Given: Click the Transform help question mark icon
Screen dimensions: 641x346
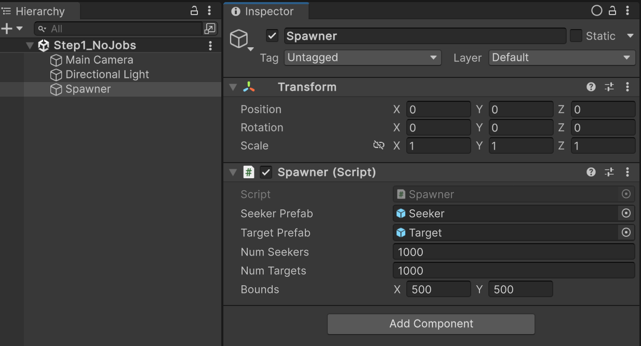Looking at the screenshot, I should (x=591, y=87).
